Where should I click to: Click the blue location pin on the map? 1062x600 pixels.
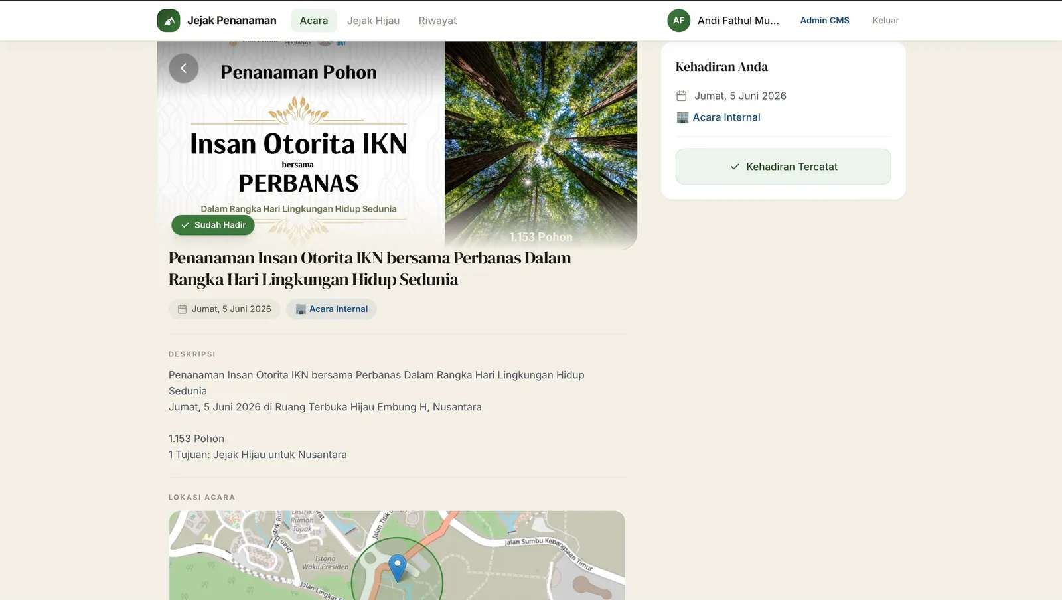(397, 569)
